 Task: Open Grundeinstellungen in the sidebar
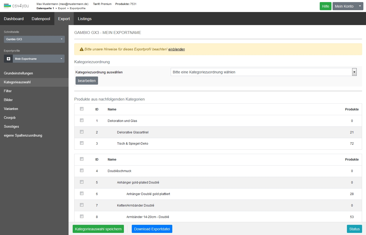tap(18, 73)
